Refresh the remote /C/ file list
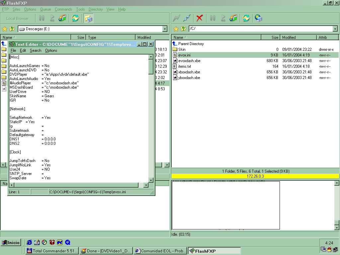The width and height of the screenshot is (340, 255). point(246,18)
